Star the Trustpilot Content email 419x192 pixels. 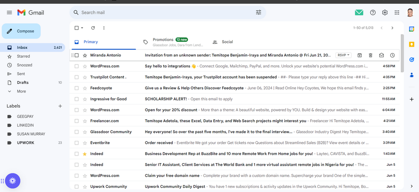point(85,77)
